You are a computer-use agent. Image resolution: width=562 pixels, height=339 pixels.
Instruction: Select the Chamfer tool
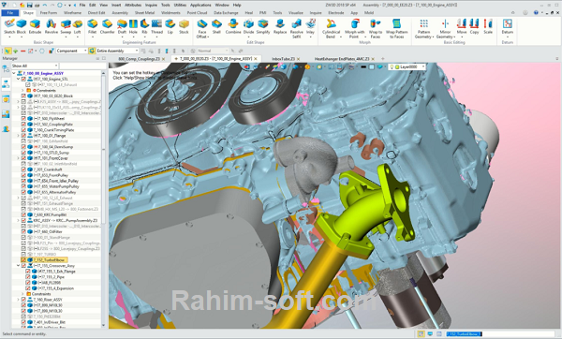107,26
